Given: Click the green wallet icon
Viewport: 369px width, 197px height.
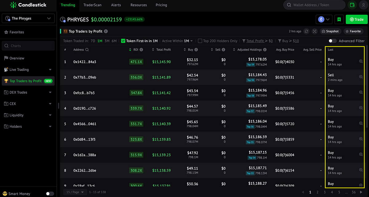Looking at the screenshot, I should click(352, 5).
